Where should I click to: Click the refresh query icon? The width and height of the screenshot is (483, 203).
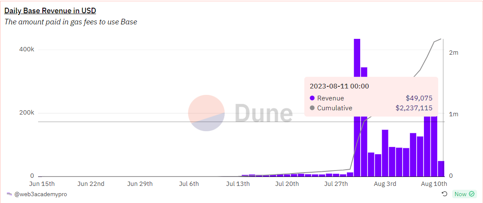(444, 194)
